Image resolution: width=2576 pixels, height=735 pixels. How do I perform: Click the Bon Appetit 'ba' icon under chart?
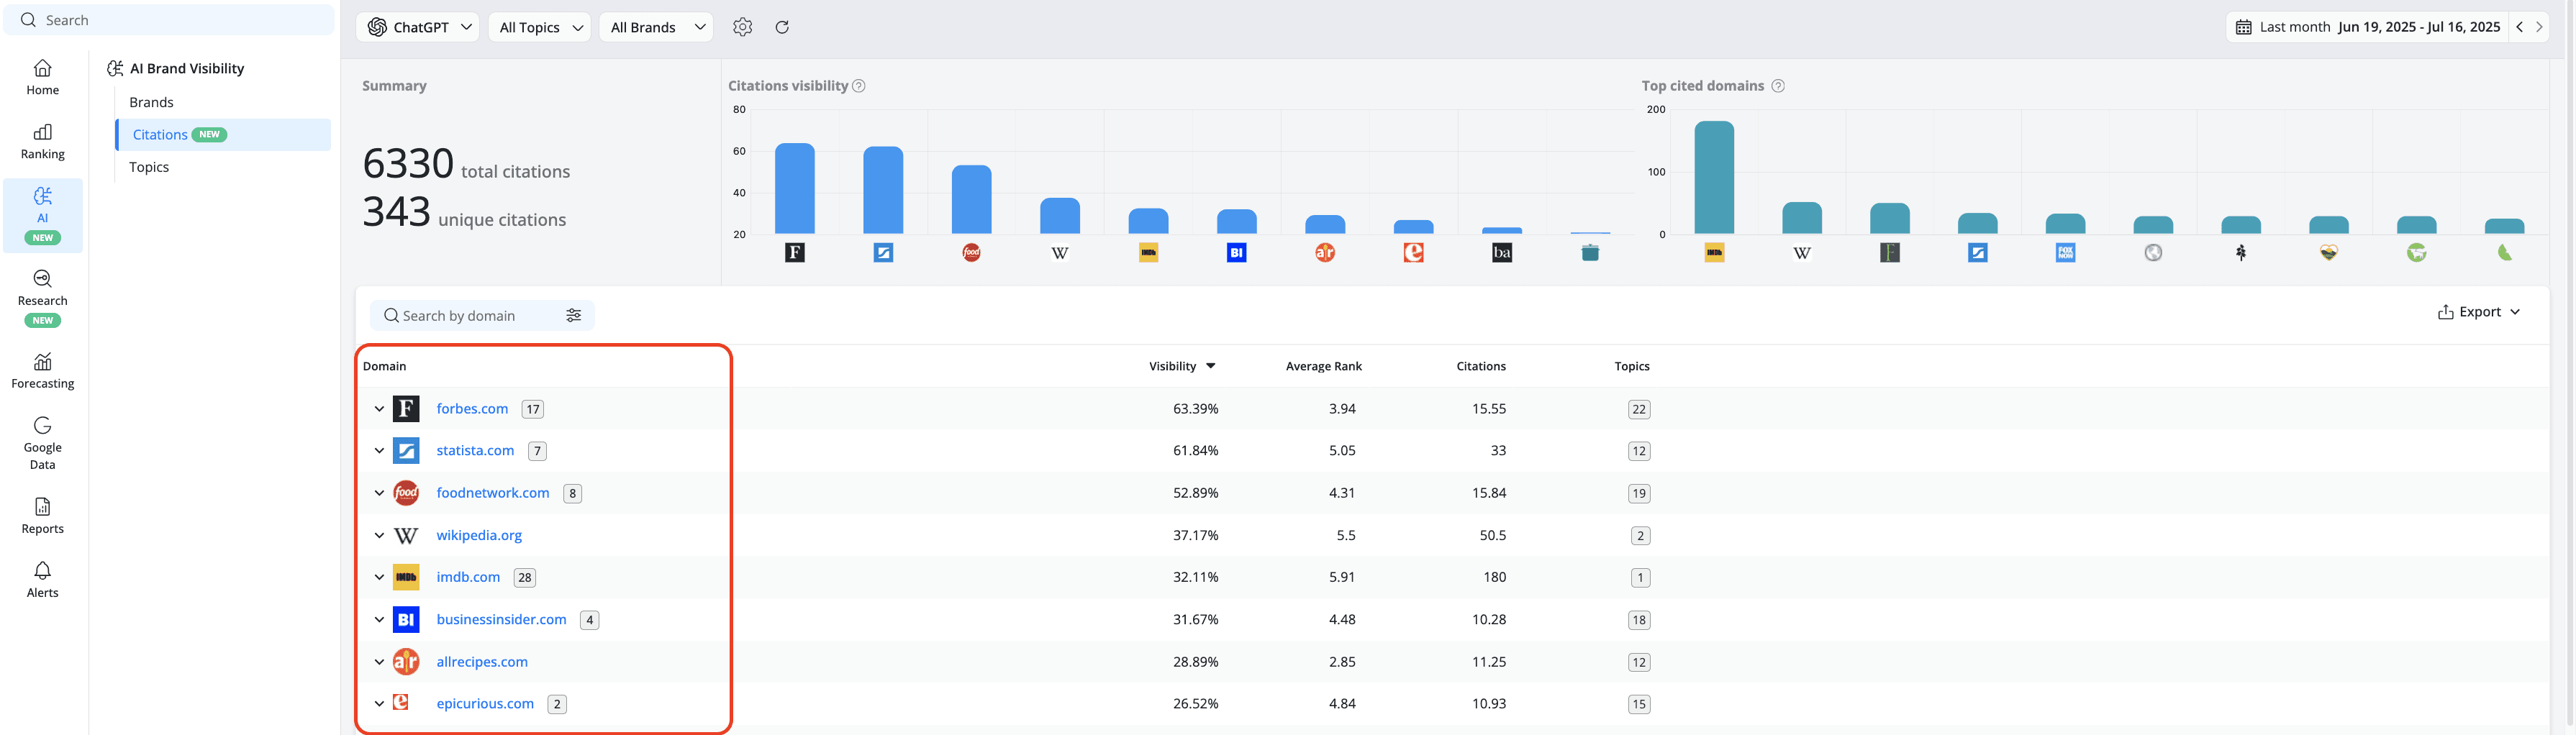(1502, 253)
